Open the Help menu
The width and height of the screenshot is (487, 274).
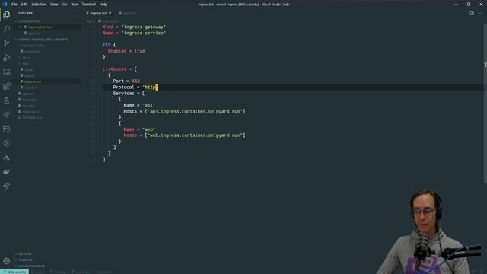[103, 5]
